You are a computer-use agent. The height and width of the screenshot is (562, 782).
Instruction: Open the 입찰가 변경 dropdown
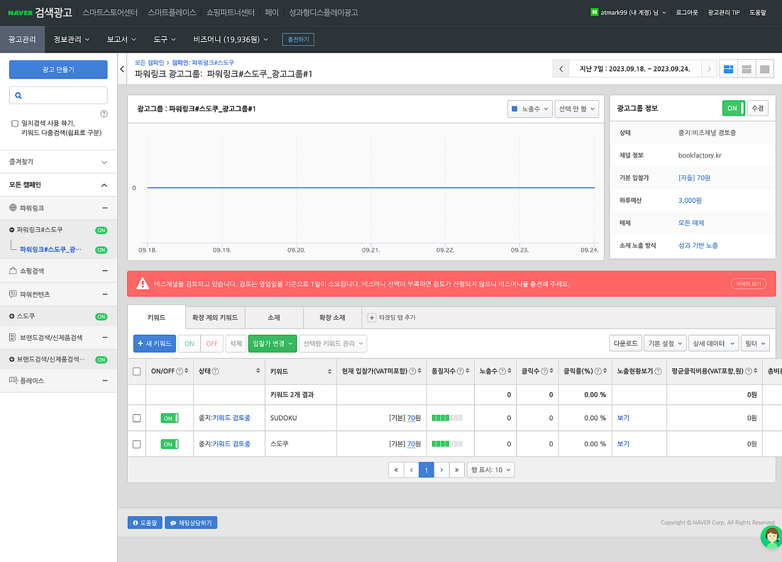click(x=272, y=344)
